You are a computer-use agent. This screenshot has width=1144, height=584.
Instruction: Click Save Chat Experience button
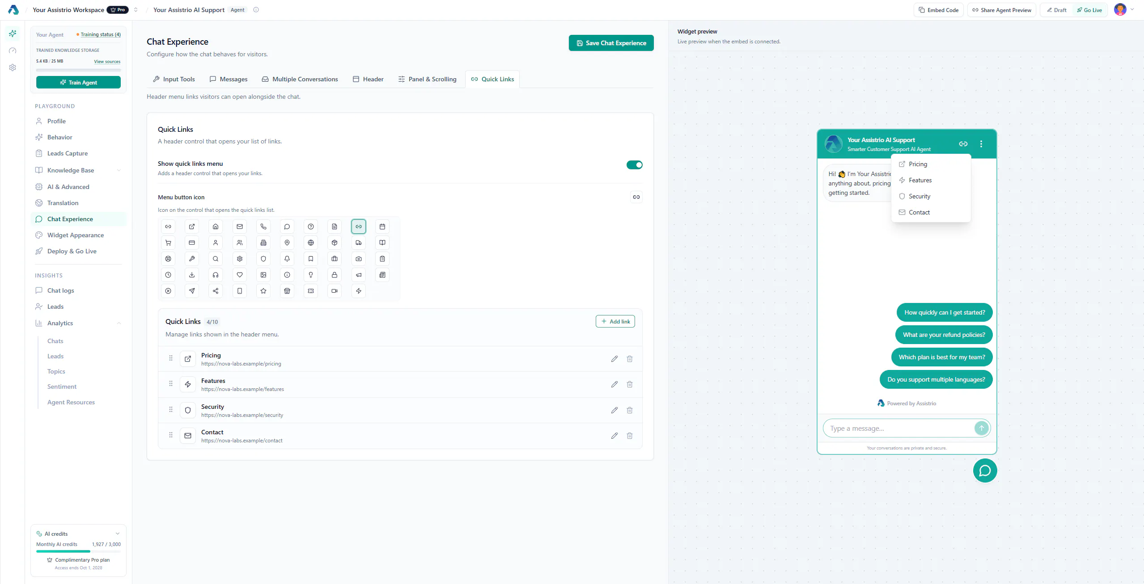[611, 43]
